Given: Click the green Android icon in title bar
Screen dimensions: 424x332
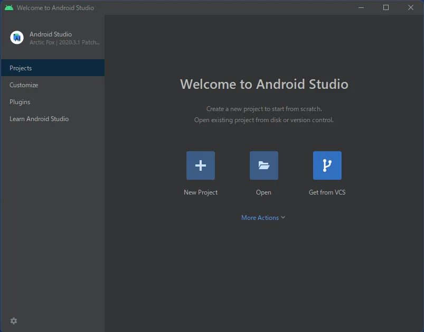Looking at the screenshot, I should click(9, 7).
